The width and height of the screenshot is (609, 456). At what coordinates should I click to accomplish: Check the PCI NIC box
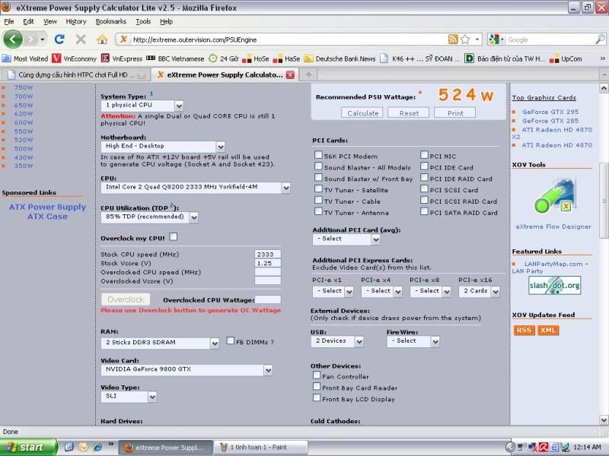pos(424,155)
